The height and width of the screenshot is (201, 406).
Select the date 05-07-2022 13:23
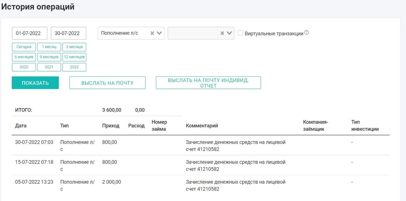point(34,182)
